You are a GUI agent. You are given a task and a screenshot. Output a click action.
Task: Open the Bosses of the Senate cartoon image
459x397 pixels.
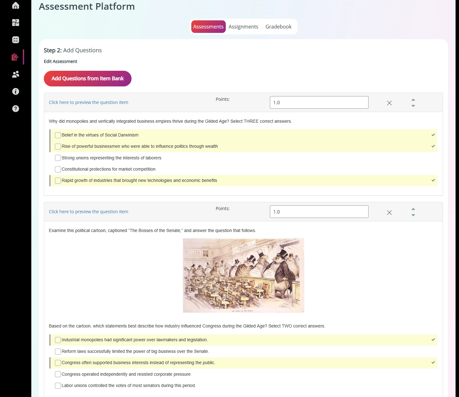click(x=243, y=276)
